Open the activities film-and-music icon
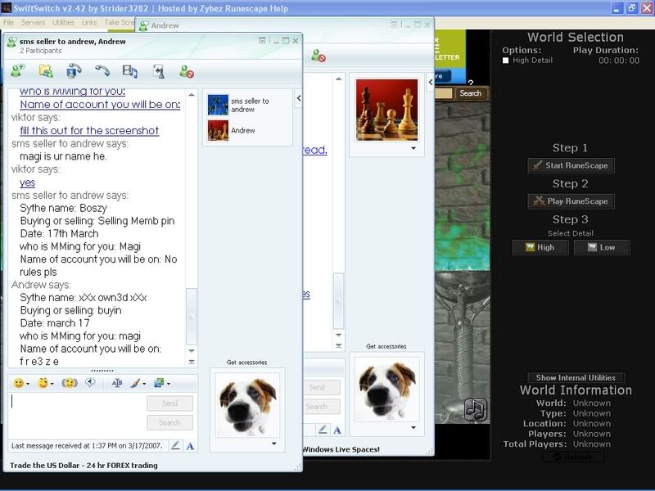This screenshot has width=655, height=491. pyautogui.click(x=130, y=71)
